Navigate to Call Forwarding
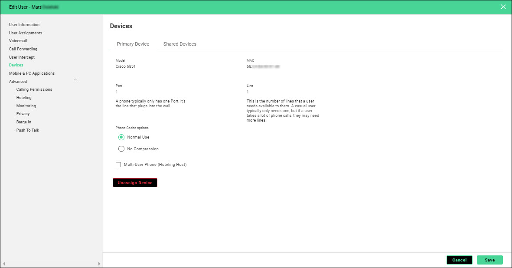 23,49
